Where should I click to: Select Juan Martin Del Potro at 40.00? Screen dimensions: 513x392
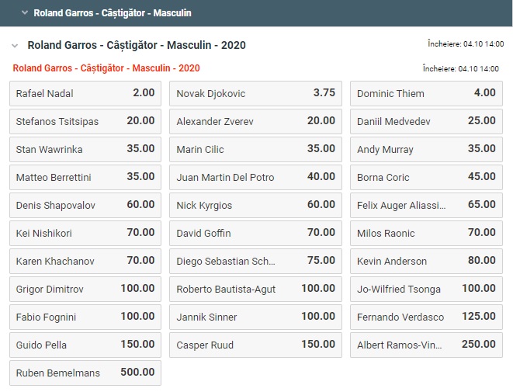point(255,177)
